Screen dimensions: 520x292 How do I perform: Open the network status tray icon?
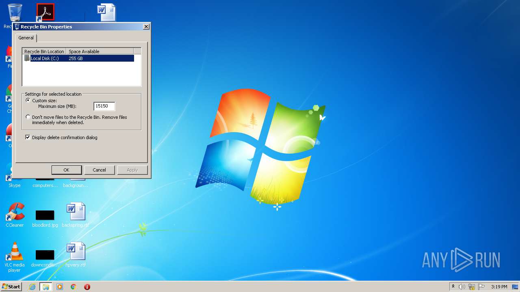tap(472, 287)
